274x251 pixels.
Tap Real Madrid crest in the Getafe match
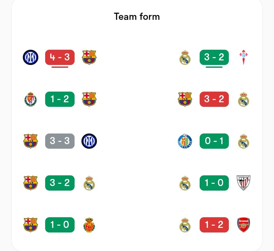[x=244, y=141]
